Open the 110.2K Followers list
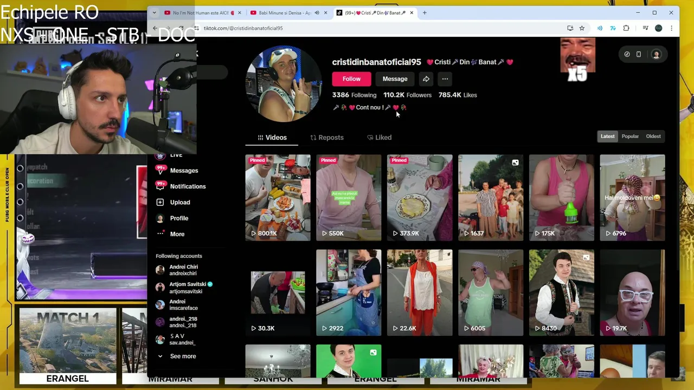Screen dimensions: 694x390 click(407, 95)
